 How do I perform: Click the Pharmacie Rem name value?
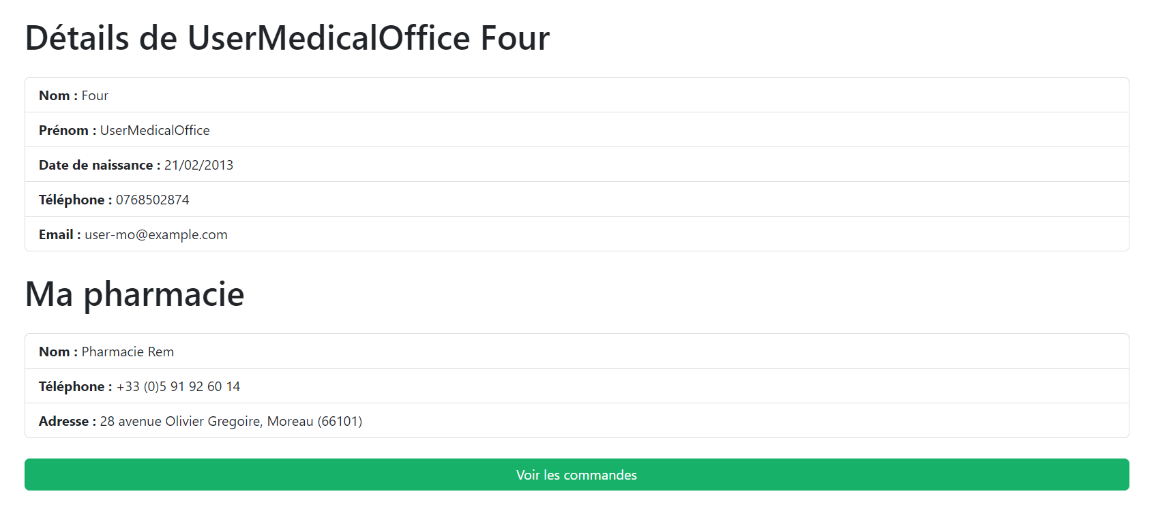click(x=128, y=352)
